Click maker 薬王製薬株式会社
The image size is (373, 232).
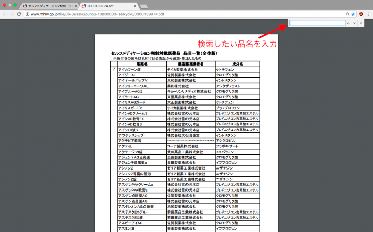tap(181, 229)
